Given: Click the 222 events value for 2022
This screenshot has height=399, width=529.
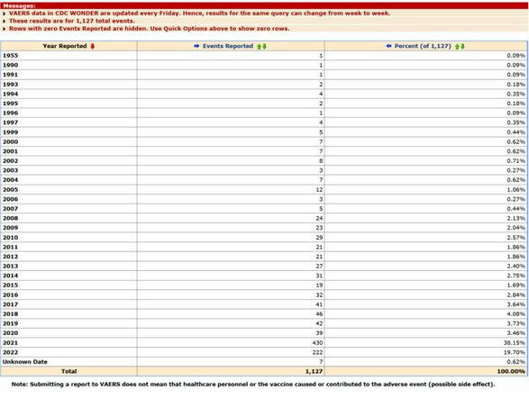Looking at the screenshot, I should coord(317,352).
